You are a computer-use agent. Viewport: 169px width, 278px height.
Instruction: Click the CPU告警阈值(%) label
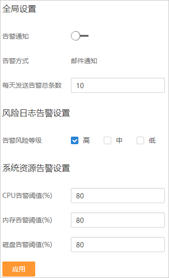click(x=27, y=196)
